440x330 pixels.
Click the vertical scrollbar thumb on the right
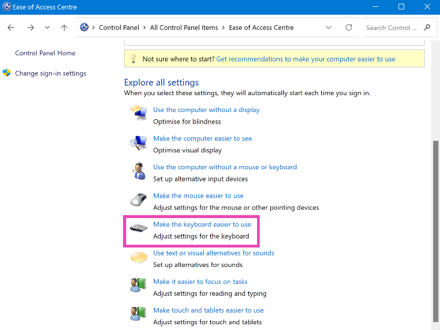coord(435,231)
